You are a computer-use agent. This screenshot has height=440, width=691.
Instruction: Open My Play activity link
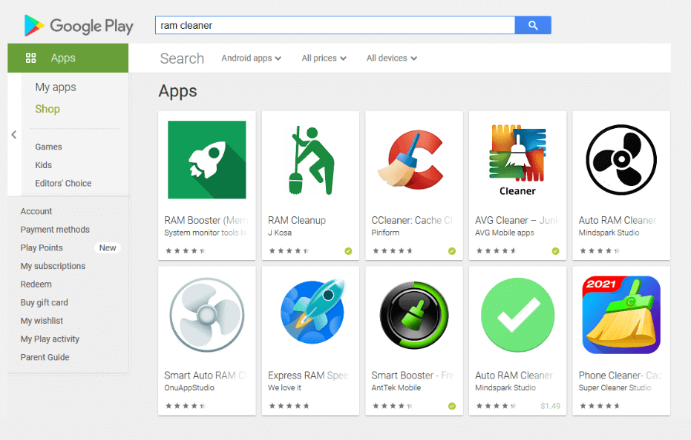pos(50,339)
